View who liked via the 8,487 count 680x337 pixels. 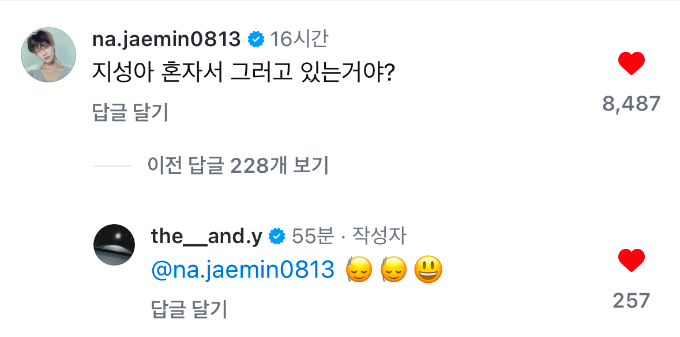(631, 104)
